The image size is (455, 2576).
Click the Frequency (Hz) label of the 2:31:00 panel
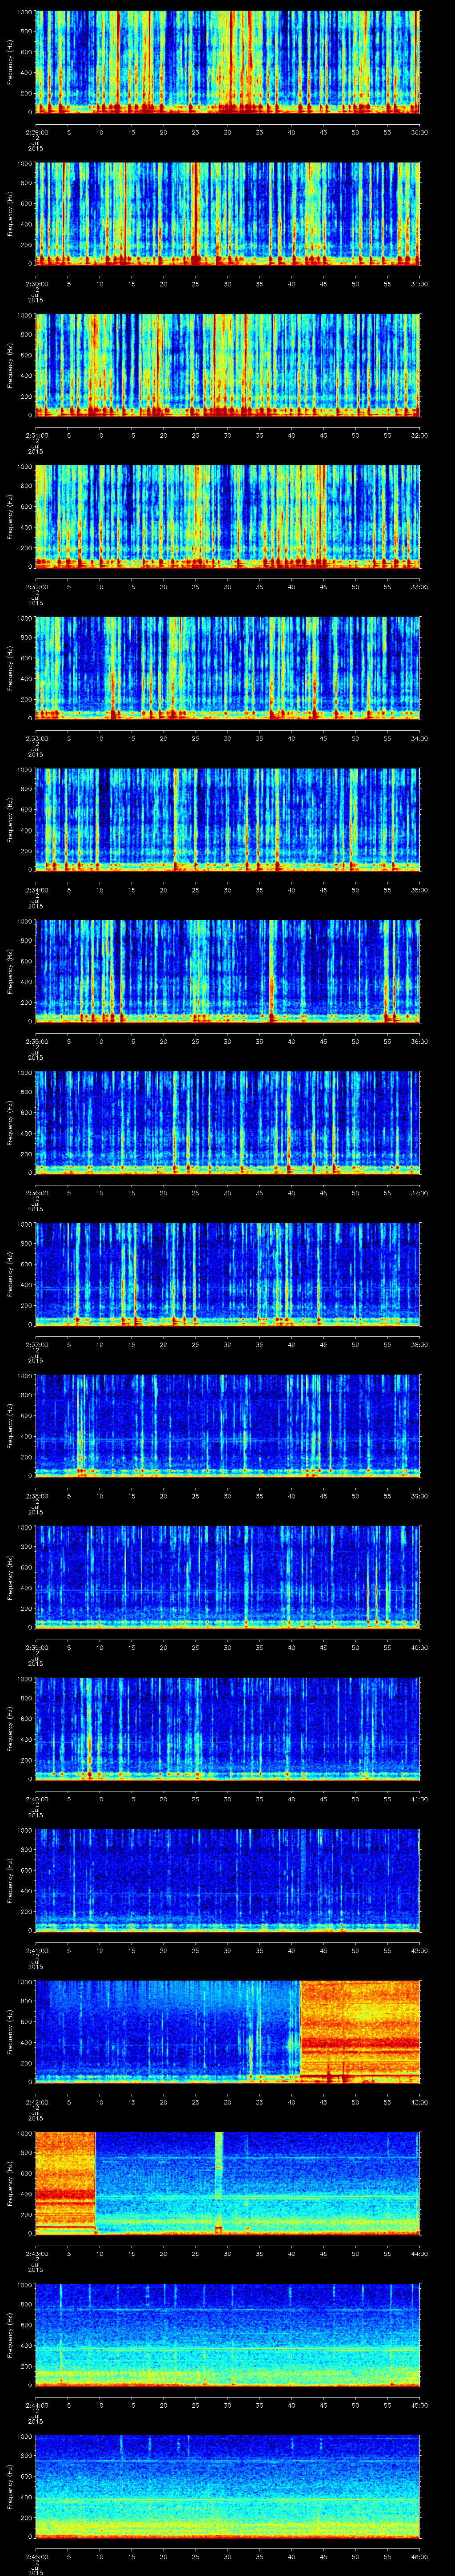click(x=10, y=365)
